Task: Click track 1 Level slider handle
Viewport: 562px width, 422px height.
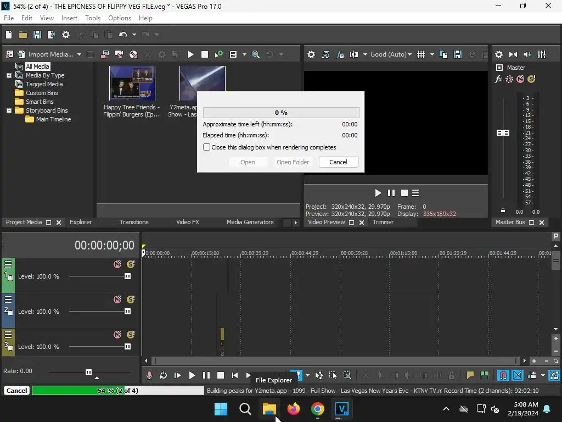Action: pyautogui.click(x=127, y=276)
